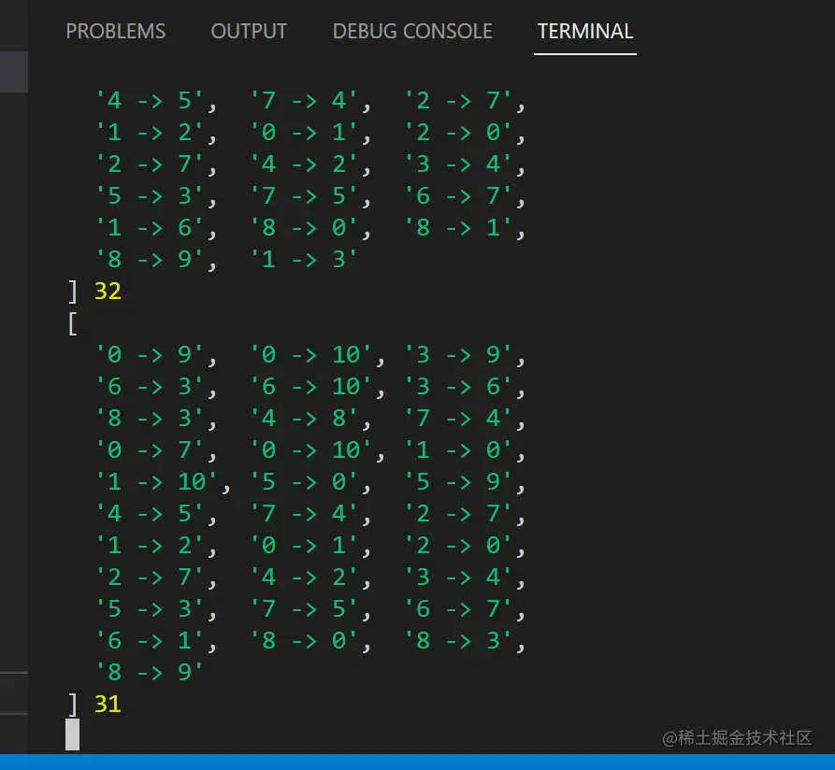This screenshot has width=835, height=770.
Task: Click '0 -> 10' in the row starting '0 -> 9'
Action: [x=311, y=354]
